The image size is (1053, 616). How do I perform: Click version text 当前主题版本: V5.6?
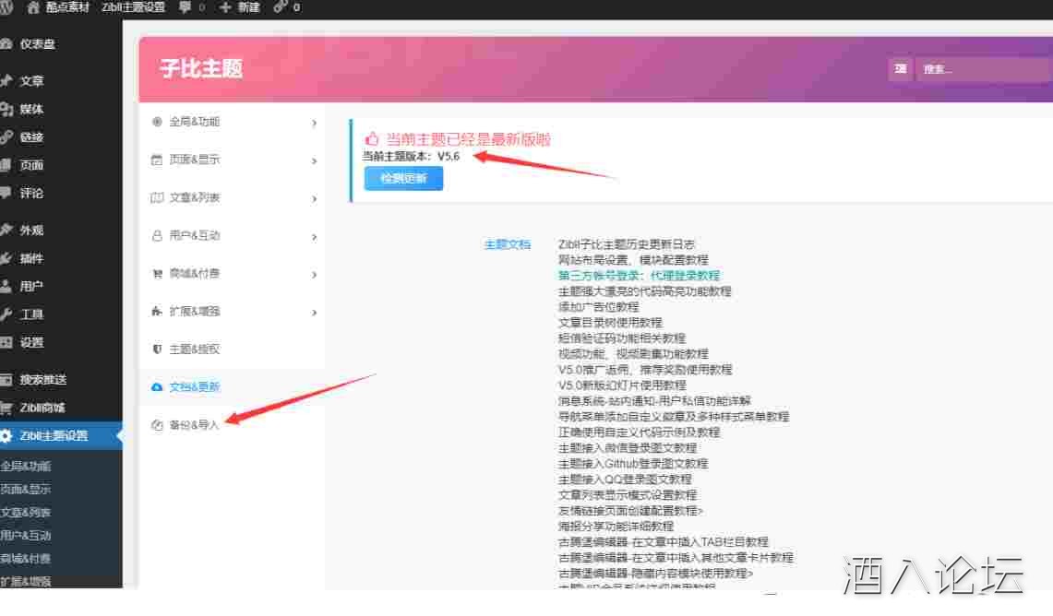click(x=411, y=157)
